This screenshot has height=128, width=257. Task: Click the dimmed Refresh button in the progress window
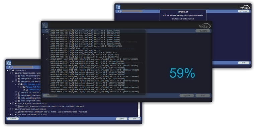[50, 96]
